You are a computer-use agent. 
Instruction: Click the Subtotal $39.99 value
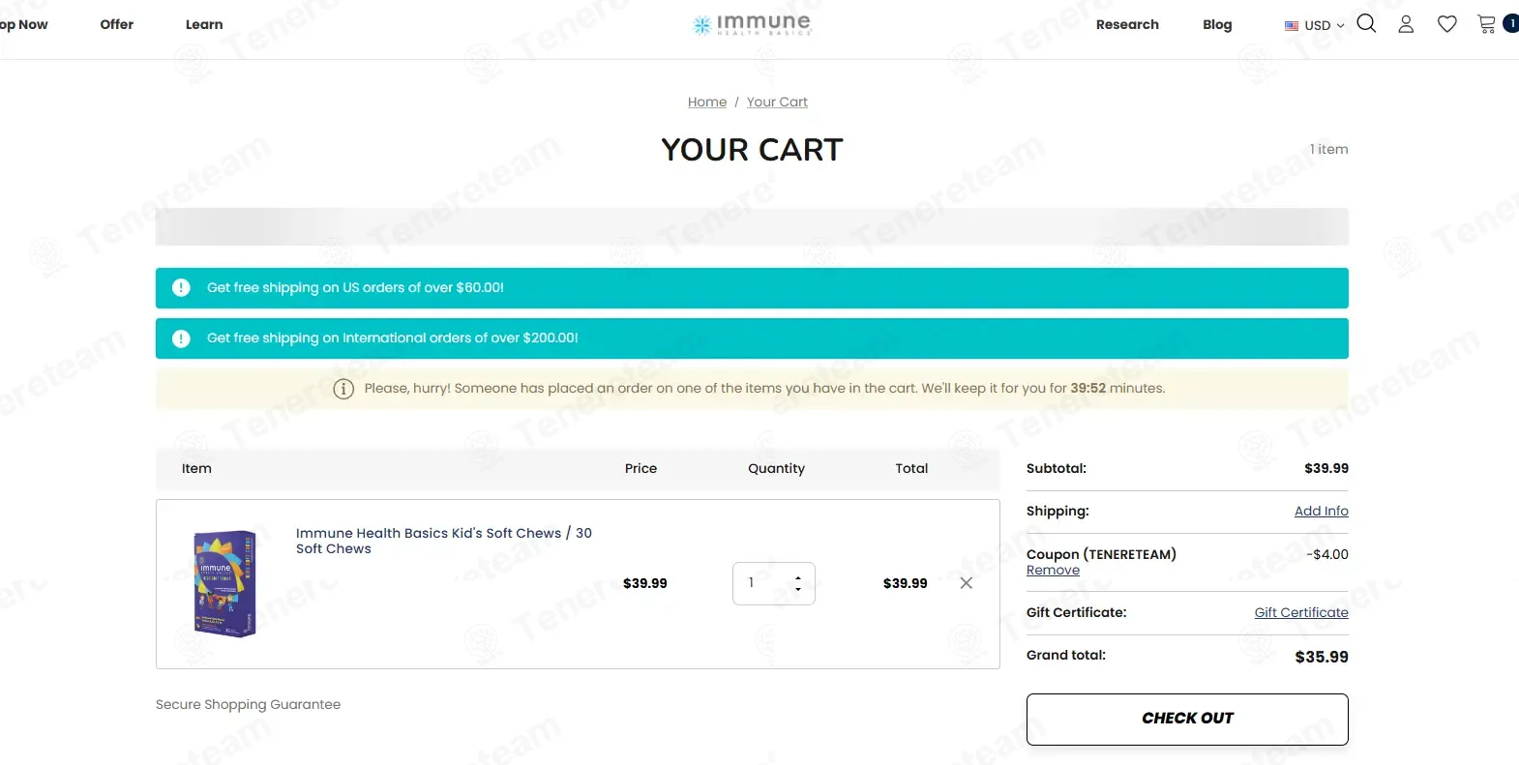click(x=1326, y=468)
